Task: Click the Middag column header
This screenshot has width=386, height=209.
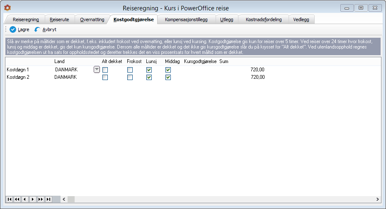Action: pyautogui.click(x=172, y=61)
